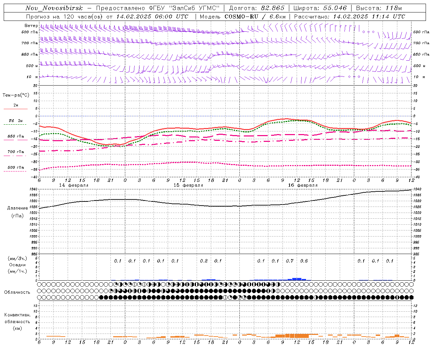
Task: Click the '850 гПа' temperature legend entry
Action: pyautogui.click(x=16, y=136)
